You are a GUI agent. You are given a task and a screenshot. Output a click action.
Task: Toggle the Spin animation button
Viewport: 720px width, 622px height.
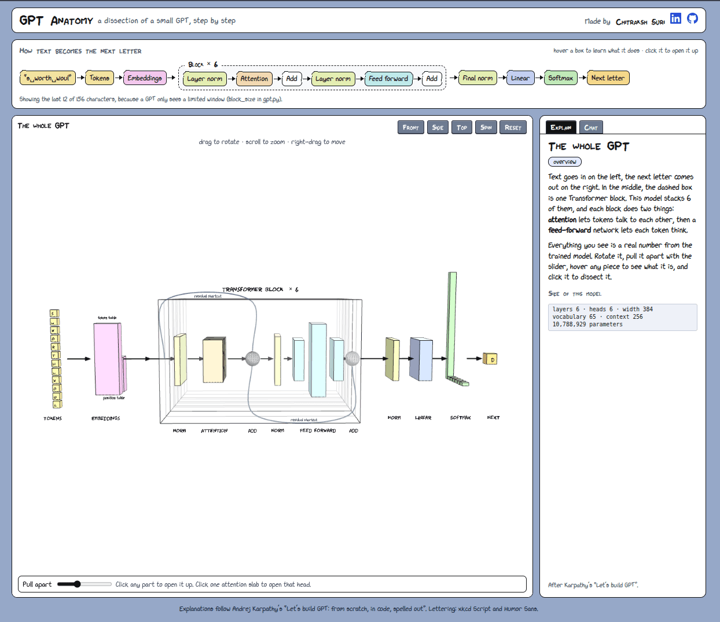tap(486, 127)
